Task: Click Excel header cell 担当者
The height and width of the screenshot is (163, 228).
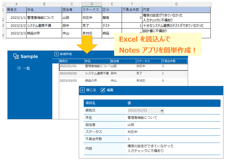Action: (x=72, y=10)
